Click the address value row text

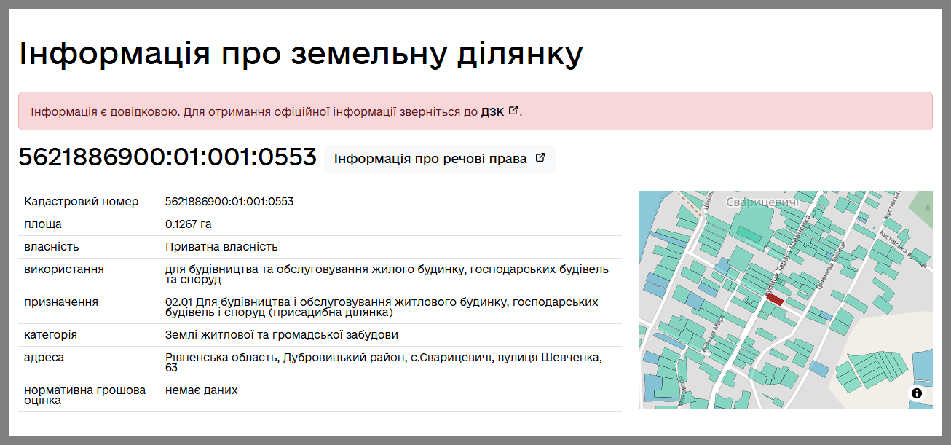click(x=383, y=358)
